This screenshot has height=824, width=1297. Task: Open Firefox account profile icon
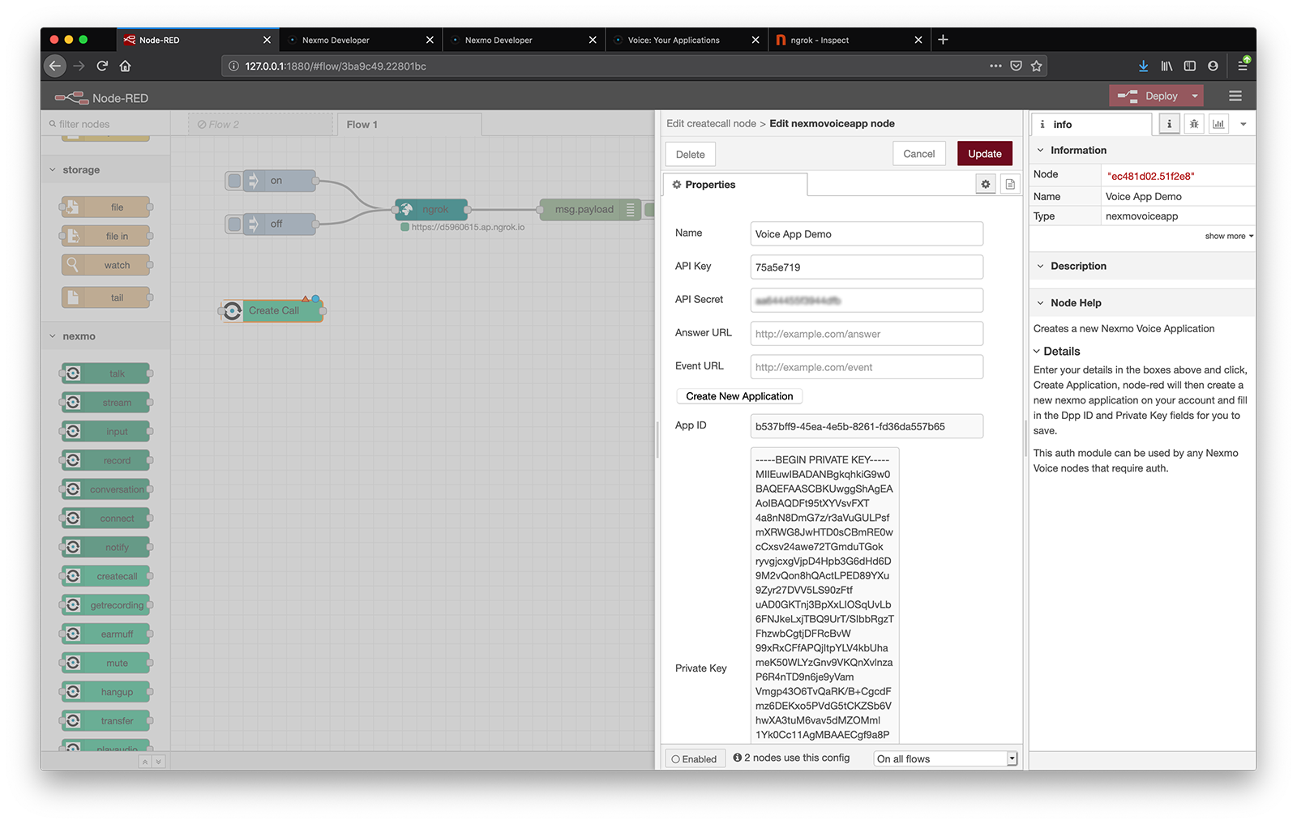tap(1213, 66)
